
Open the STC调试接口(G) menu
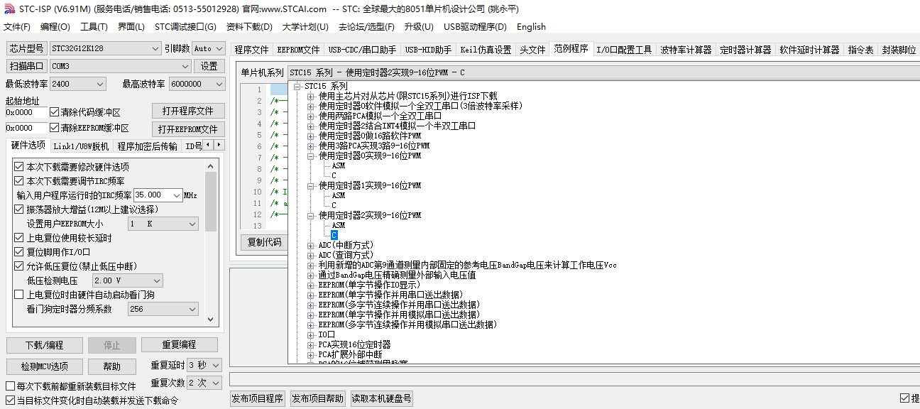pyautogui.click(x=185, y=27)
